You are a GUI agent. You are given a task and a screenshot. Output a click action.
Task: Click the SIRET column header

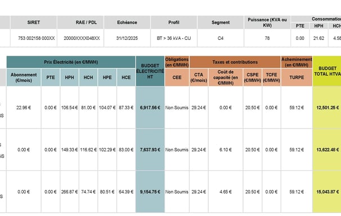(x=34, y=22)
